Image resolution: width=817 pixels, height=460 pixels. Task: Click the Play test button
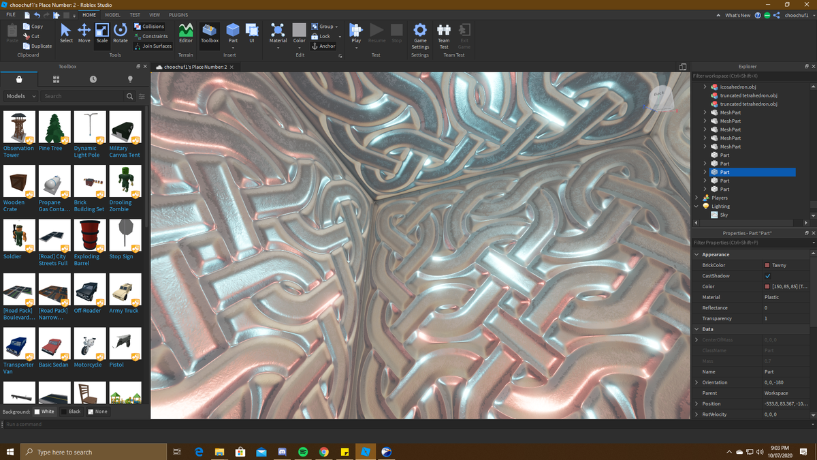[356, 33]
